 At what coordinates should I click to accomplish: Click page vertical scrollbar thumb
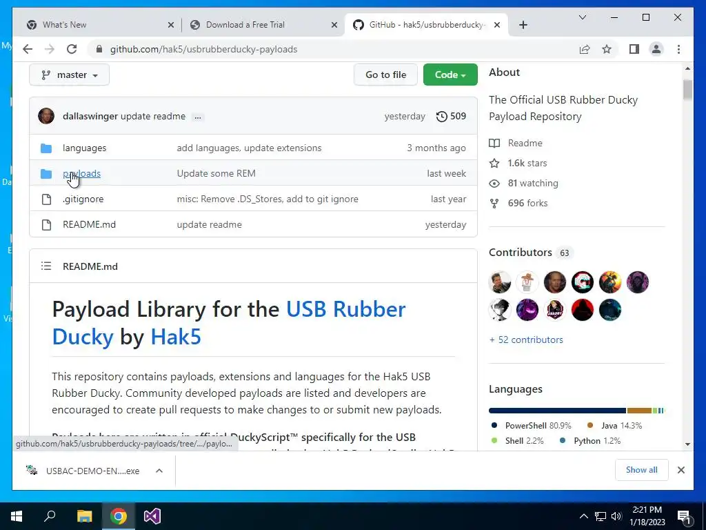(x=687, y=90)
